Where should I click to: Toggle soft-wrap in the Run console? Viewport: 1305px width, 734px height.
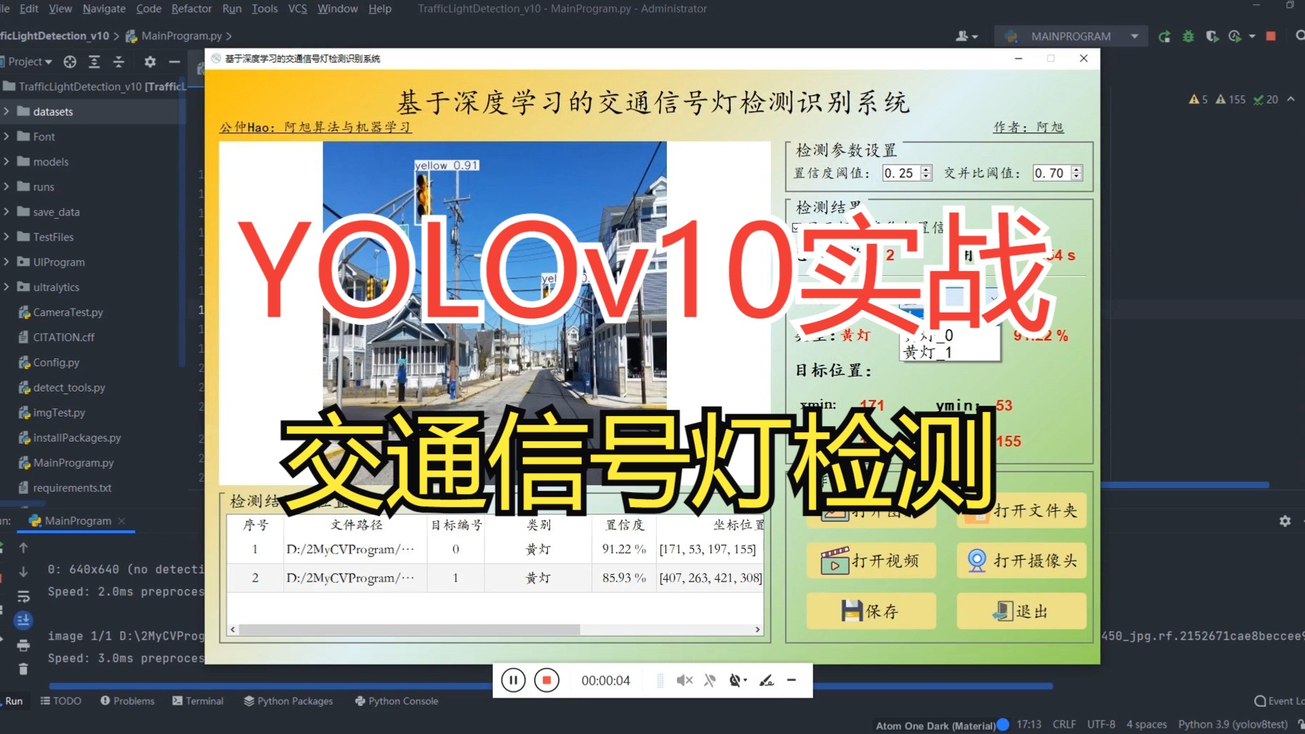click(23, 595)
